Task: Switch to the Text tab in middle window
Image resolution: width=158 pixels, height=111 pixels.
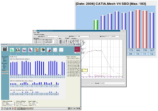Action: pyautogui.click(x=60, y=38)
